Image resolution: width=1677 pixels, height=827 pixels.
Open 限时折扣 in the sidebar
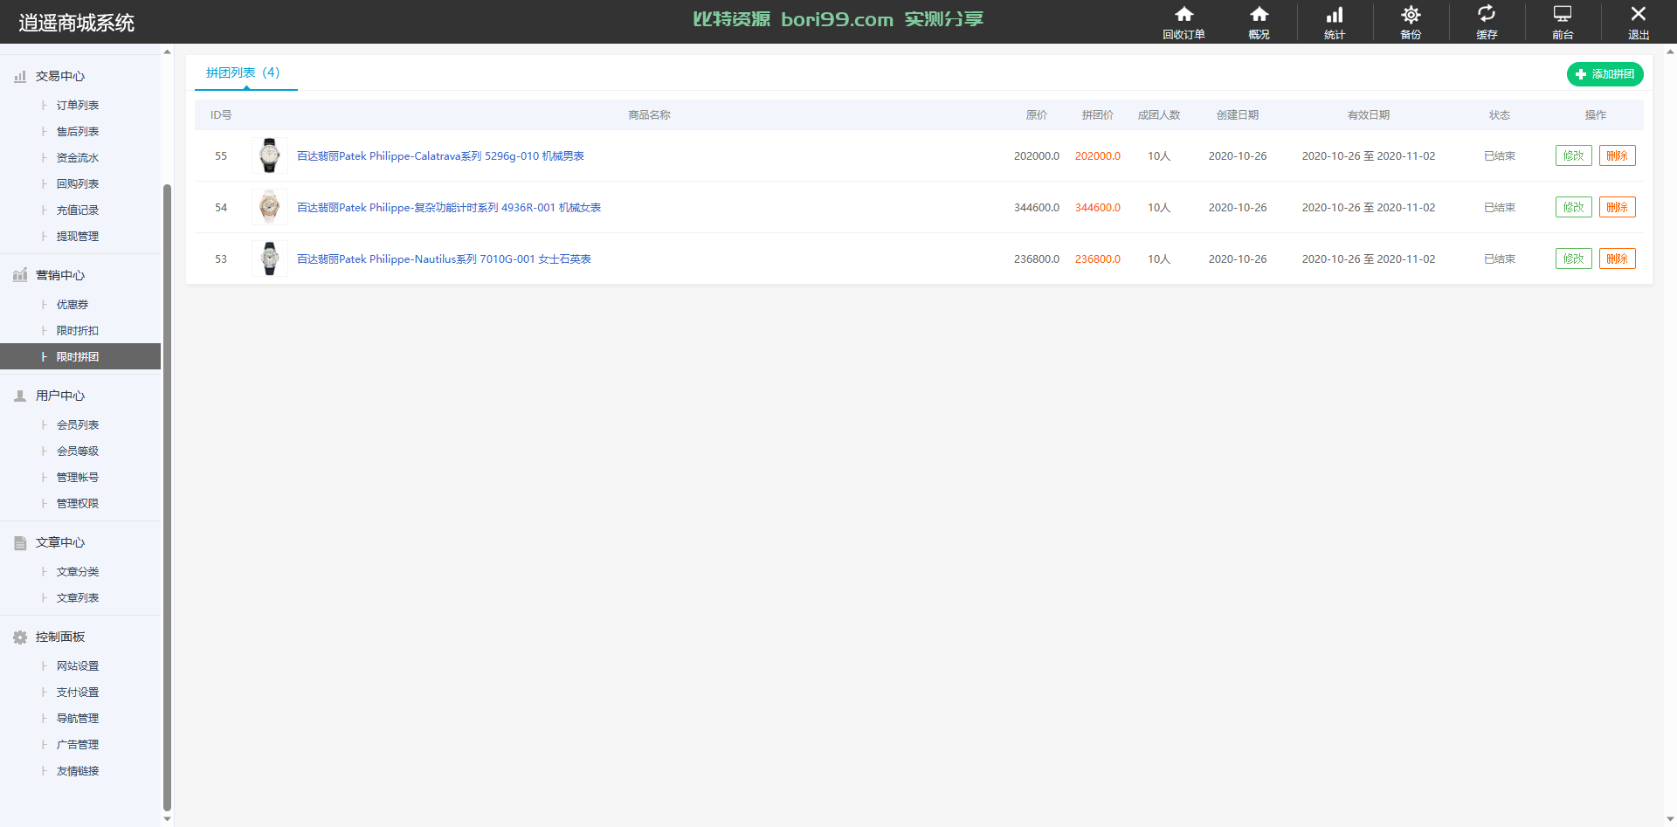tap(78, 331)
